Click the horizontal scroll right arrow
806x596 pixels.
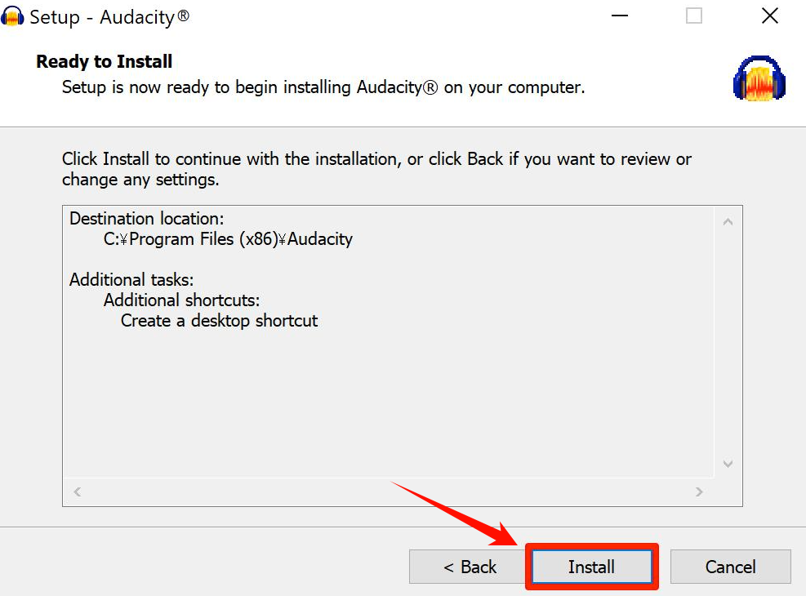699,491
